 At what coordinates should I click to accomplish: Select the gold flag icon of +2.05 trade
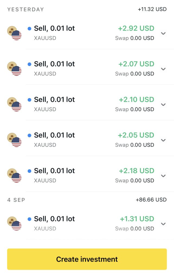14,140
